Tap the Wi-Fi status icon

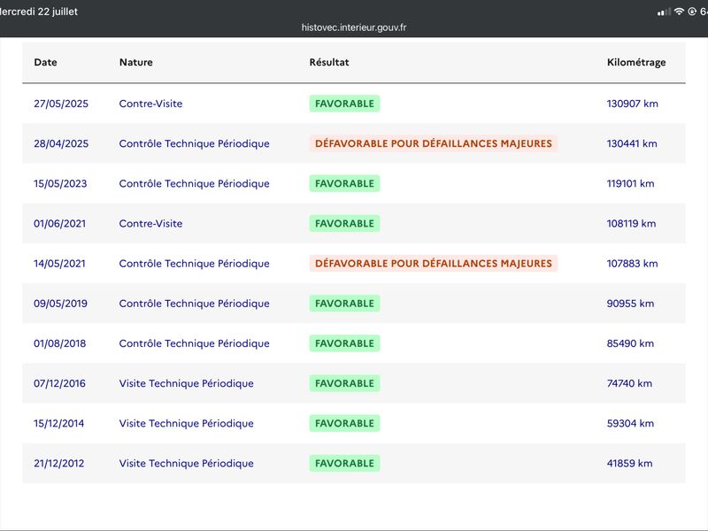(679, 12)
